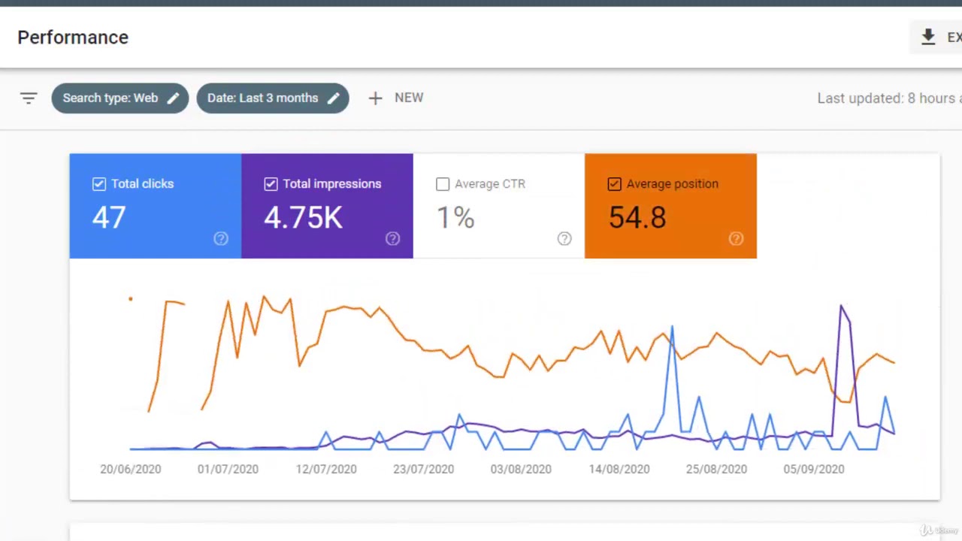This screenshot has width=962, height=541.
Task: Open the filter list icon
Action: [29, 98]
